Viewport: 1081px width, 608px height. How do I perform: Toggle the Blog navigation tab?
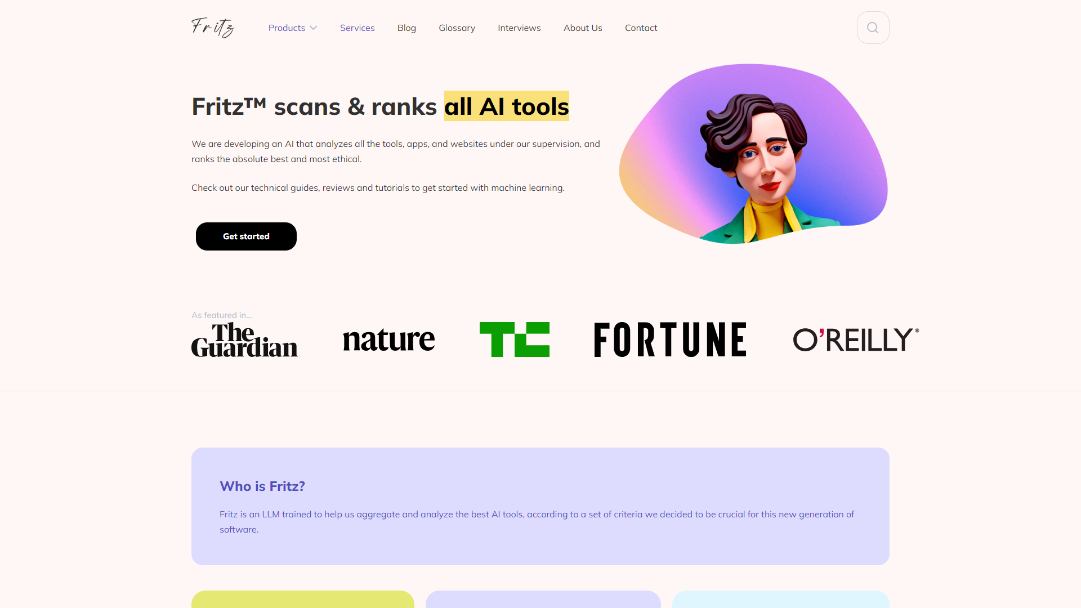click(x=407, y=28)
